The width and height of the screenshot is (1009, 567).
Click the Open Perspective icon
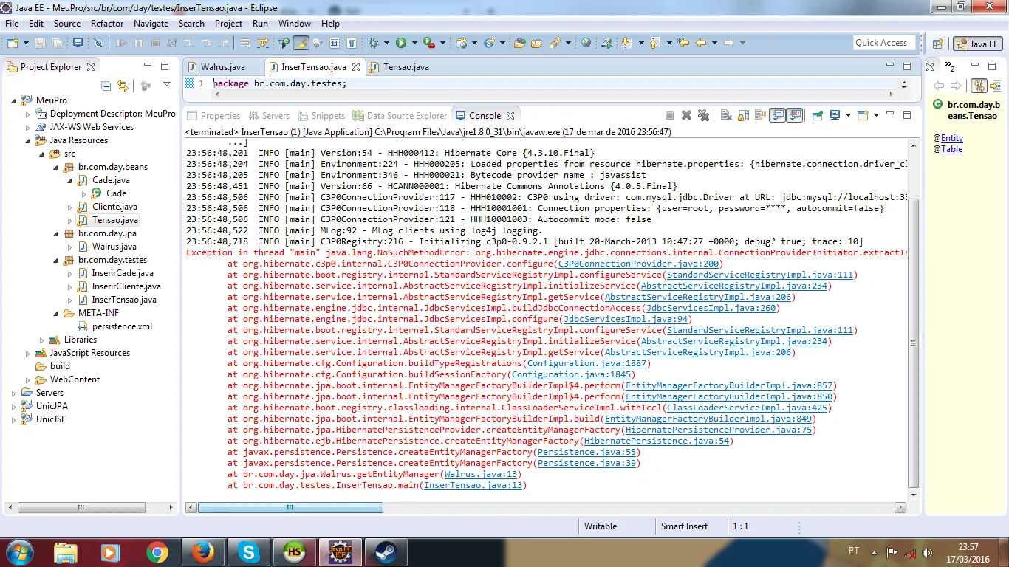(937, 44)
